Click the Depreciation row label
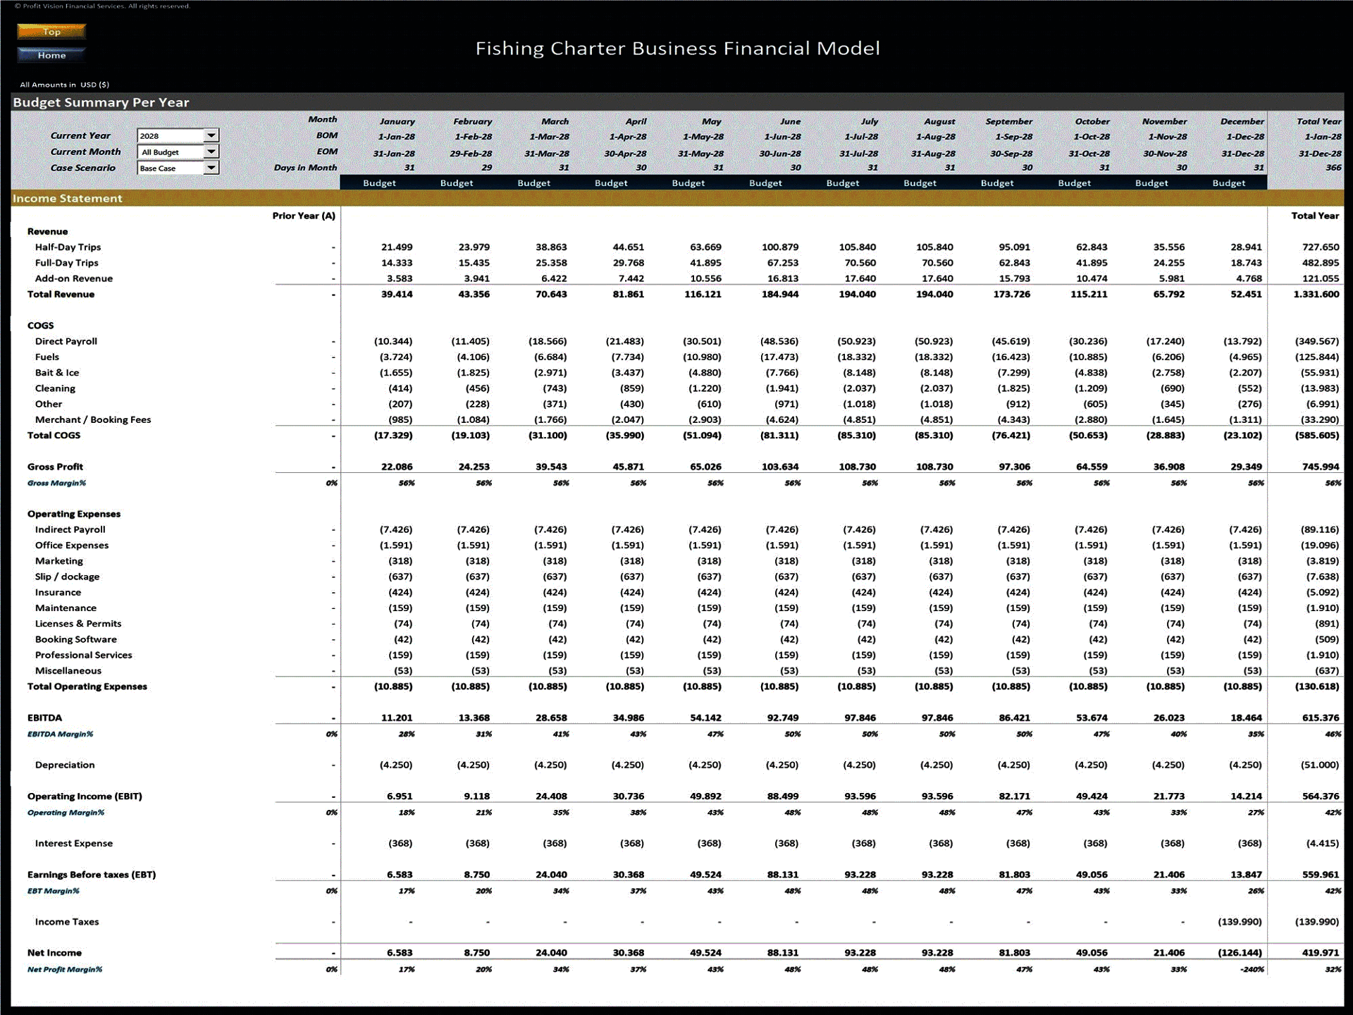Screen dimensions: 1353x1015 tap(65, 764)
